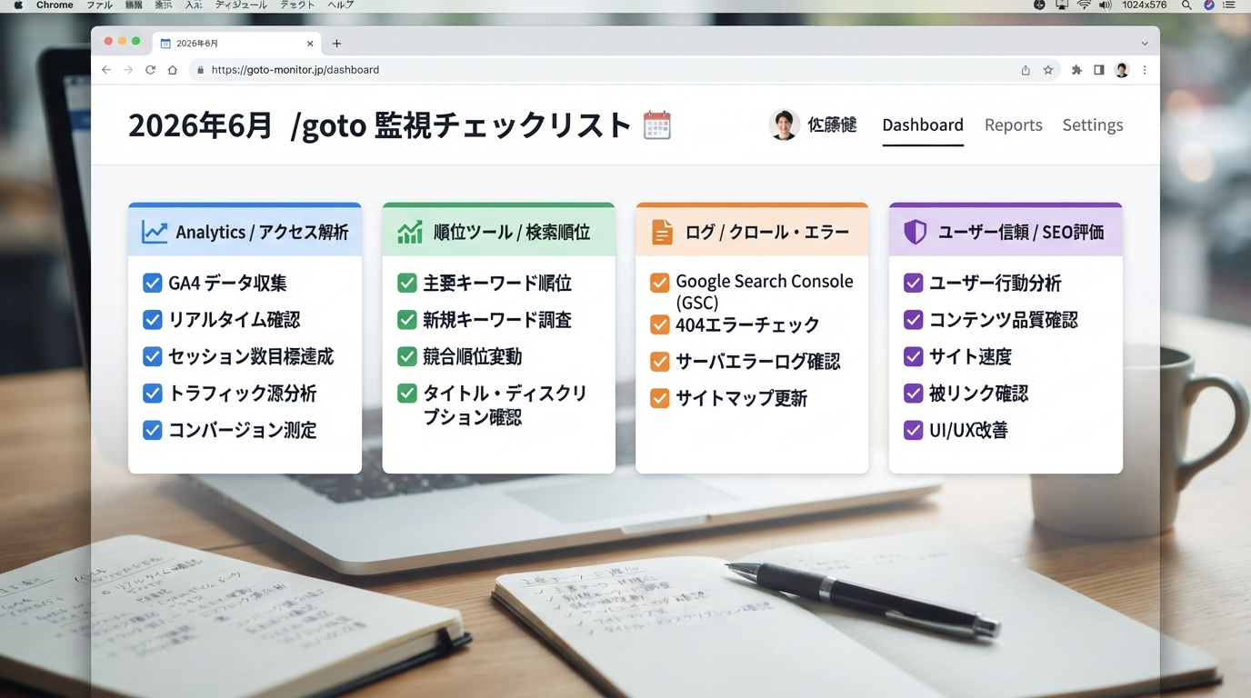Open the Settings tab
The width and height of the screenshot is (1251, 698).
click(1093, 125)
